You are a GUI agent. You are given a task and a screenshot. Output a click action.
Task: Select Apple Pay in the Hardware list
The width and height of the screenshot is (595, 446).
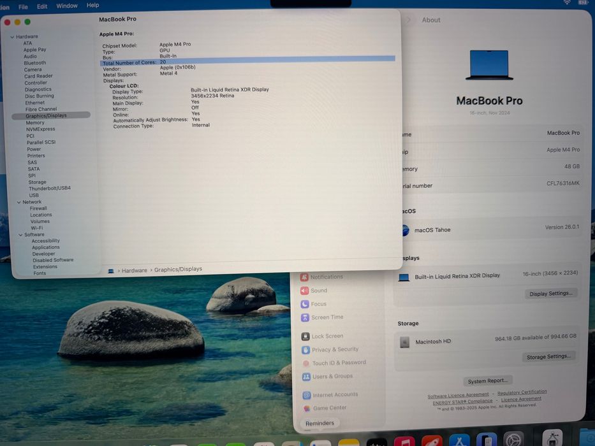pyautogui.click(x=34, y=50)
